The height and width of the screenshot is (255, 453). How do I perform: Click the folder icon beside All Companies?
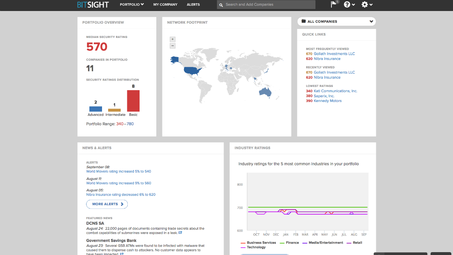(x=304, y=21)
